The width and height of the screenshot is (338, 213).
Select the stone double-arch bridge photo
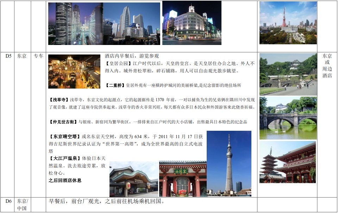point(288,118)
